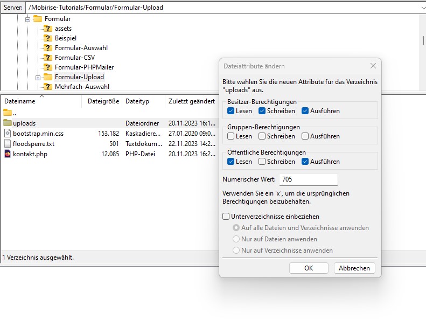Enable group Ausführen permission
This screenshot has height=320, width=426.
pos(305,136)
